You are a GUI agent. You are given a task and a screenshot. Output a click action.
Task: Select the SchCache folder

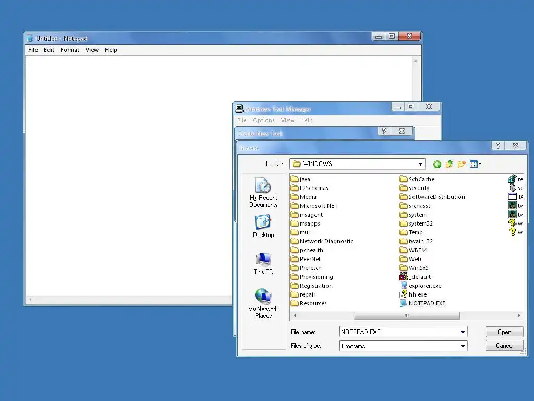tap(417, 179)
